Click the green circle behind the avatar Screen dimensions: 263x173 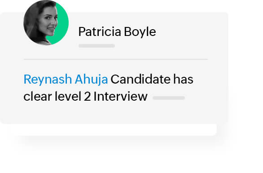(x=63, y=22)
